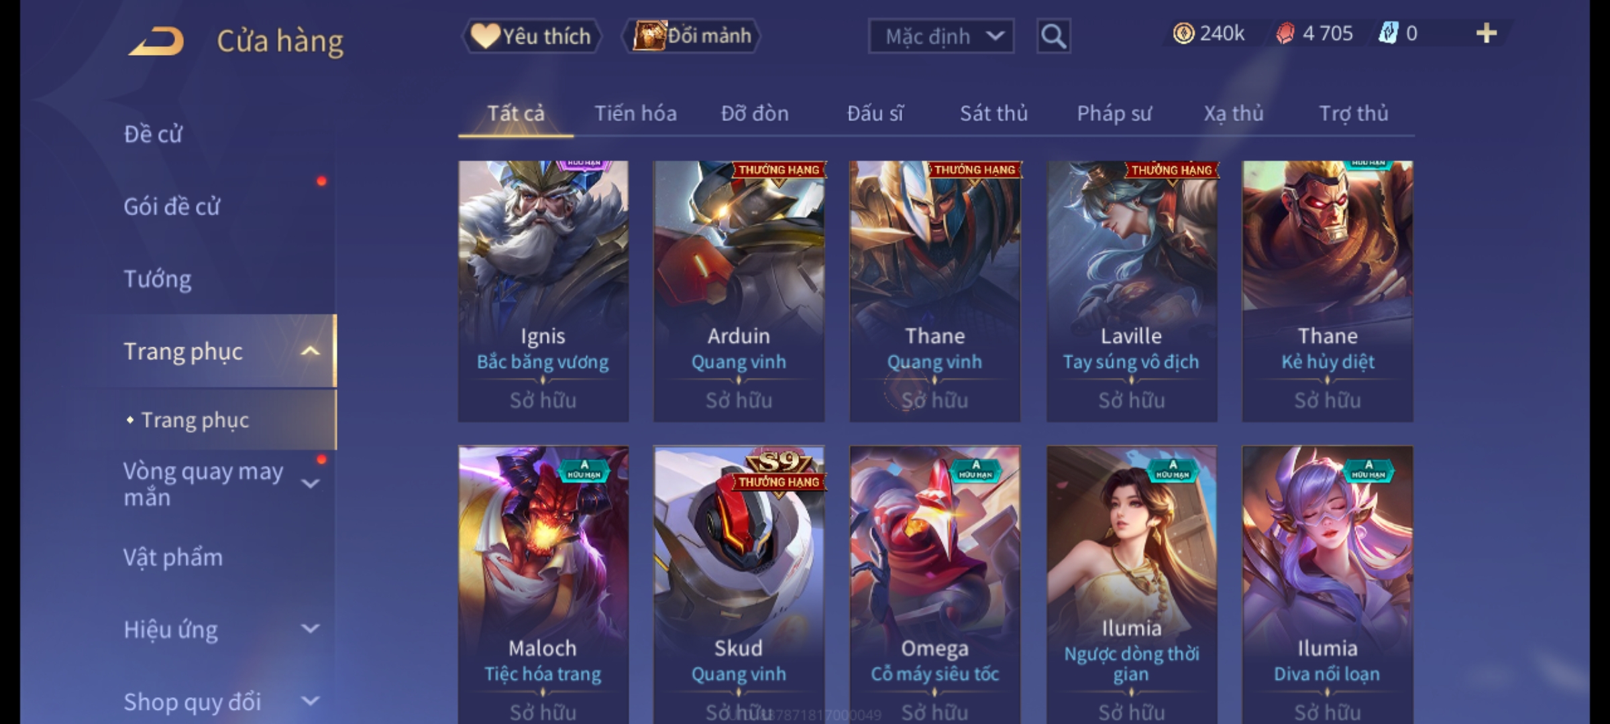The image size is (1610, 724).
Task: Go to Tướng in sidebar
Action: pyautogui.click(x=158, y=279)
